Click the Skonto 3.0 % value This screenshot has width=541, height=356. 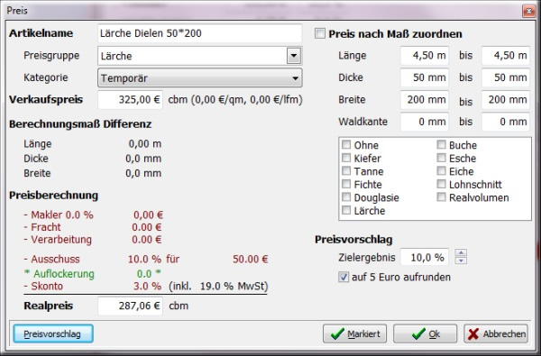click(147, 287)
